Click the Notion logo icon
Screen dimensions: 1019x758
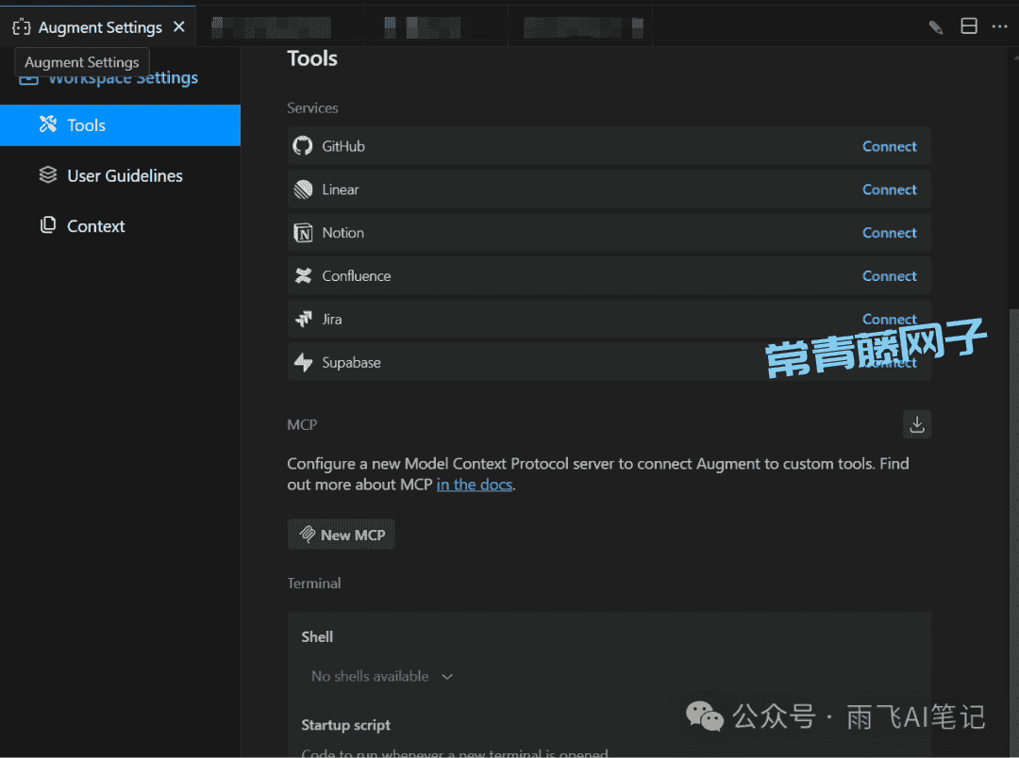[303, 233]
